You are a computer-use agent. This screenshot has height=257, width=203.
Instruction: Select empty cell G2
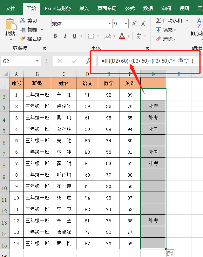point(153,95)
